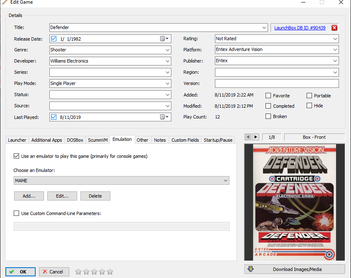Mark game as Completed

[268, 106]
